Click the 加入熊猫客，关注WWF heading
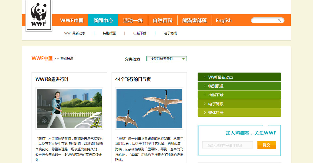 click(x=251, y=133)
